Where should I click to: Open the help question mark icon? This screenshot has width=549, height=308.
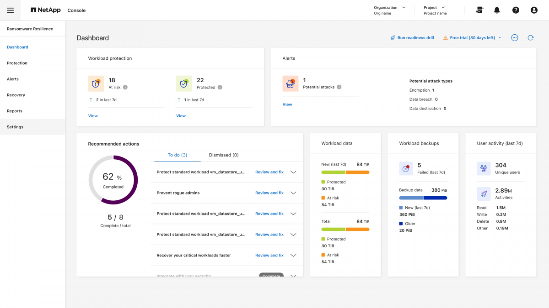[516, 10]
